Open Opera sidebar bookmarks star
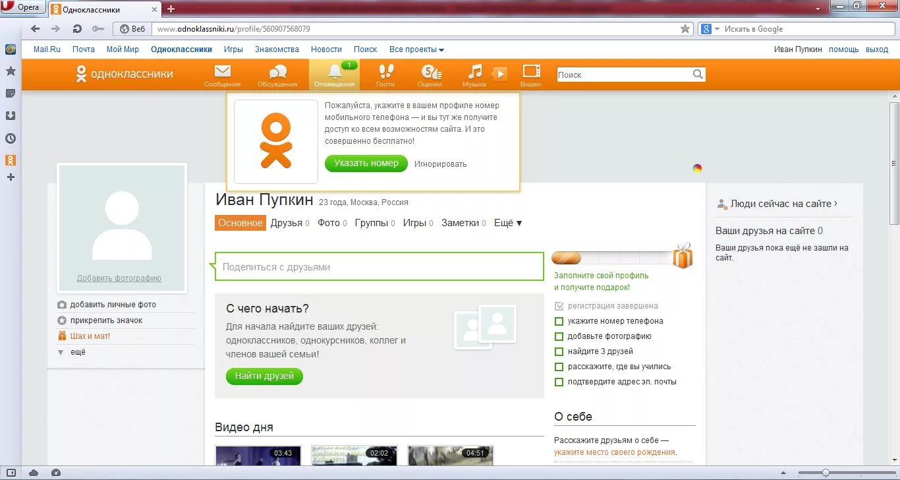900x480 pixels. 11,71
